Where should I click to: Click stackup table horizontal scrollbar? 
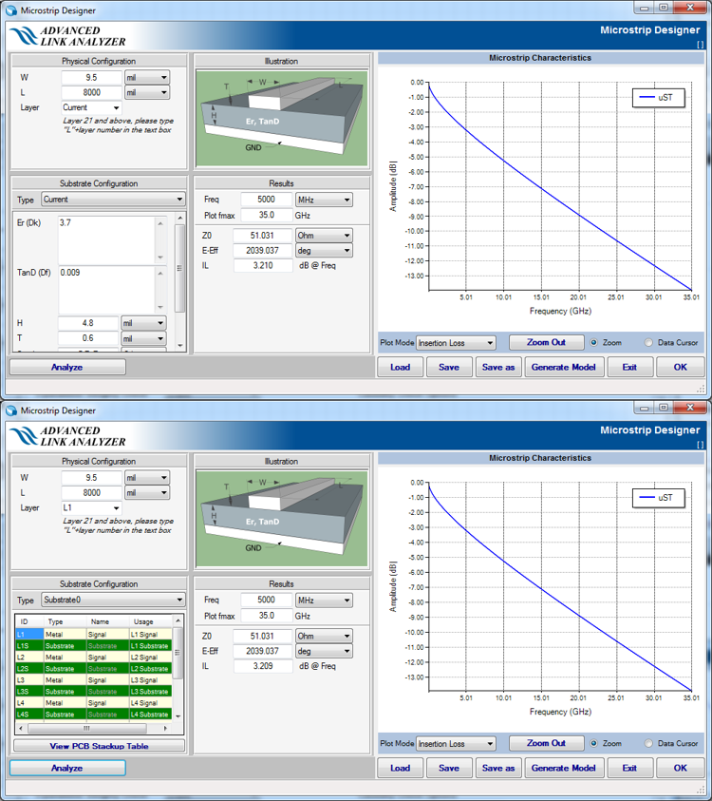pos(93,728)
